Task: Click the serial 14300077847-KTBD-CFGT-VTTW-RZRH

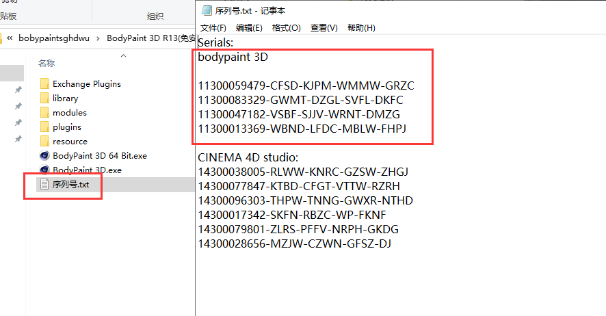Action: (x=299, y=186)
